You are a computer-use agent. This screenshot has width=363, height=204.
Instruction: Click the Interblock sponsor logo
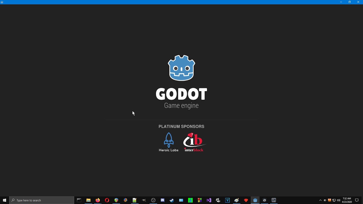click(194, 142)
